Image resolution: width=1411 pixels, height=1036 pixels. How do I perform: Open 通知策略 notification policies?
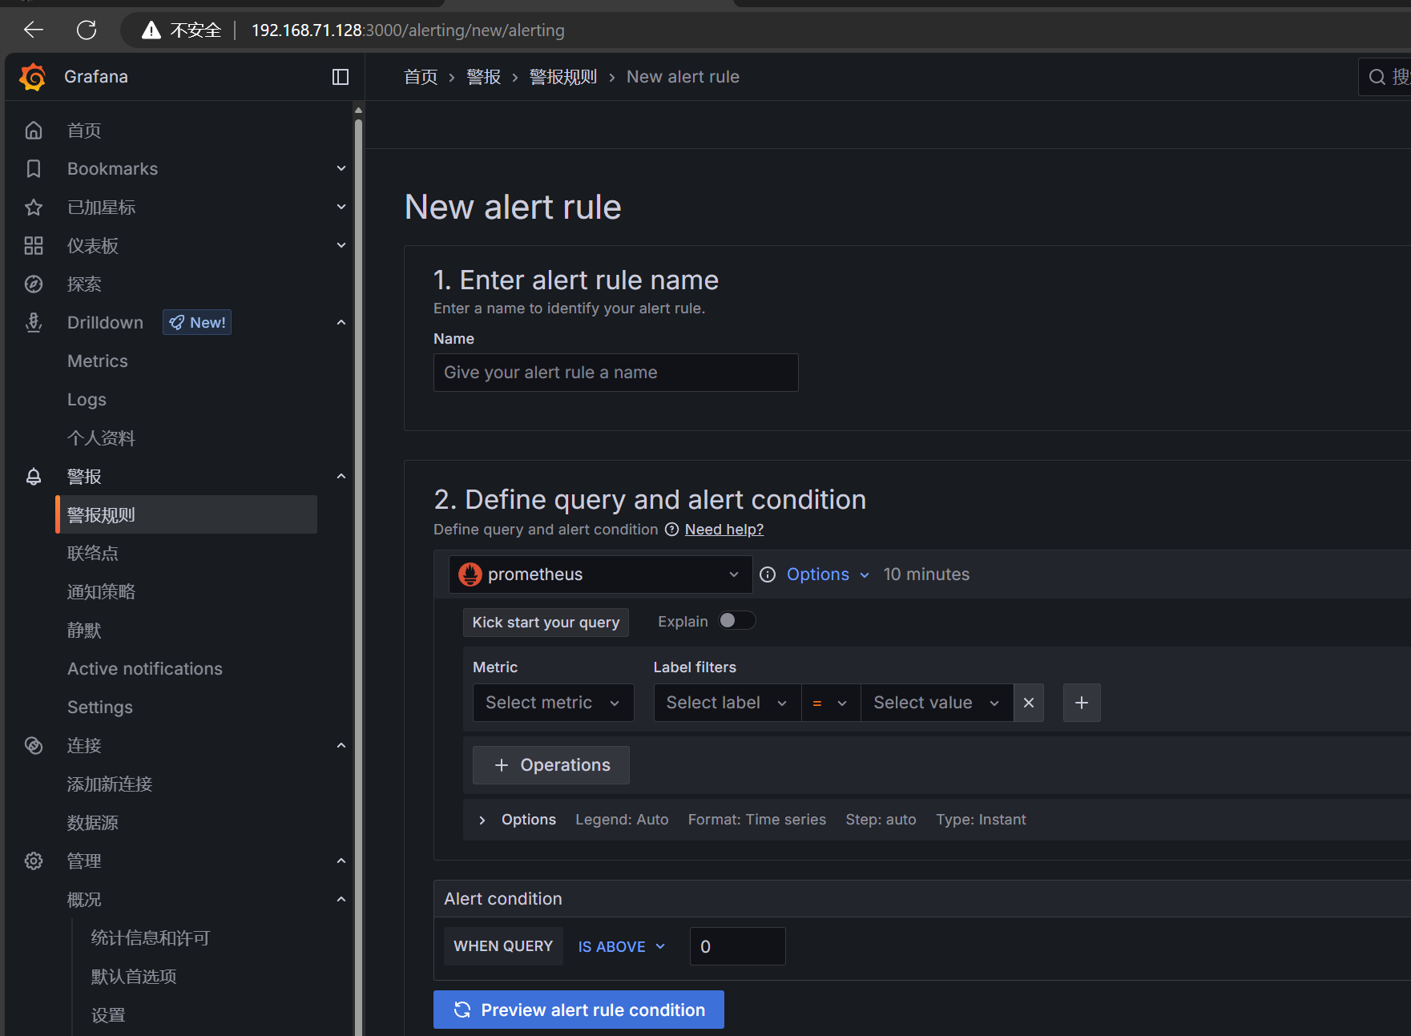(101, 591)
